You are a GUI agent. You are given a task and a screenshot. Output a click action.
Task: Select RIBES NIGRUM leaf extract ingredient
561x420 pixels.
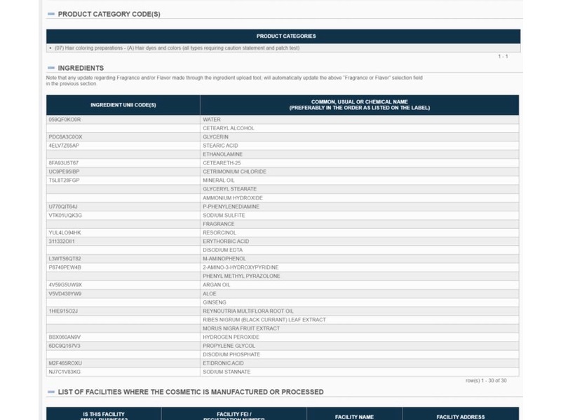tap(264, 320)
